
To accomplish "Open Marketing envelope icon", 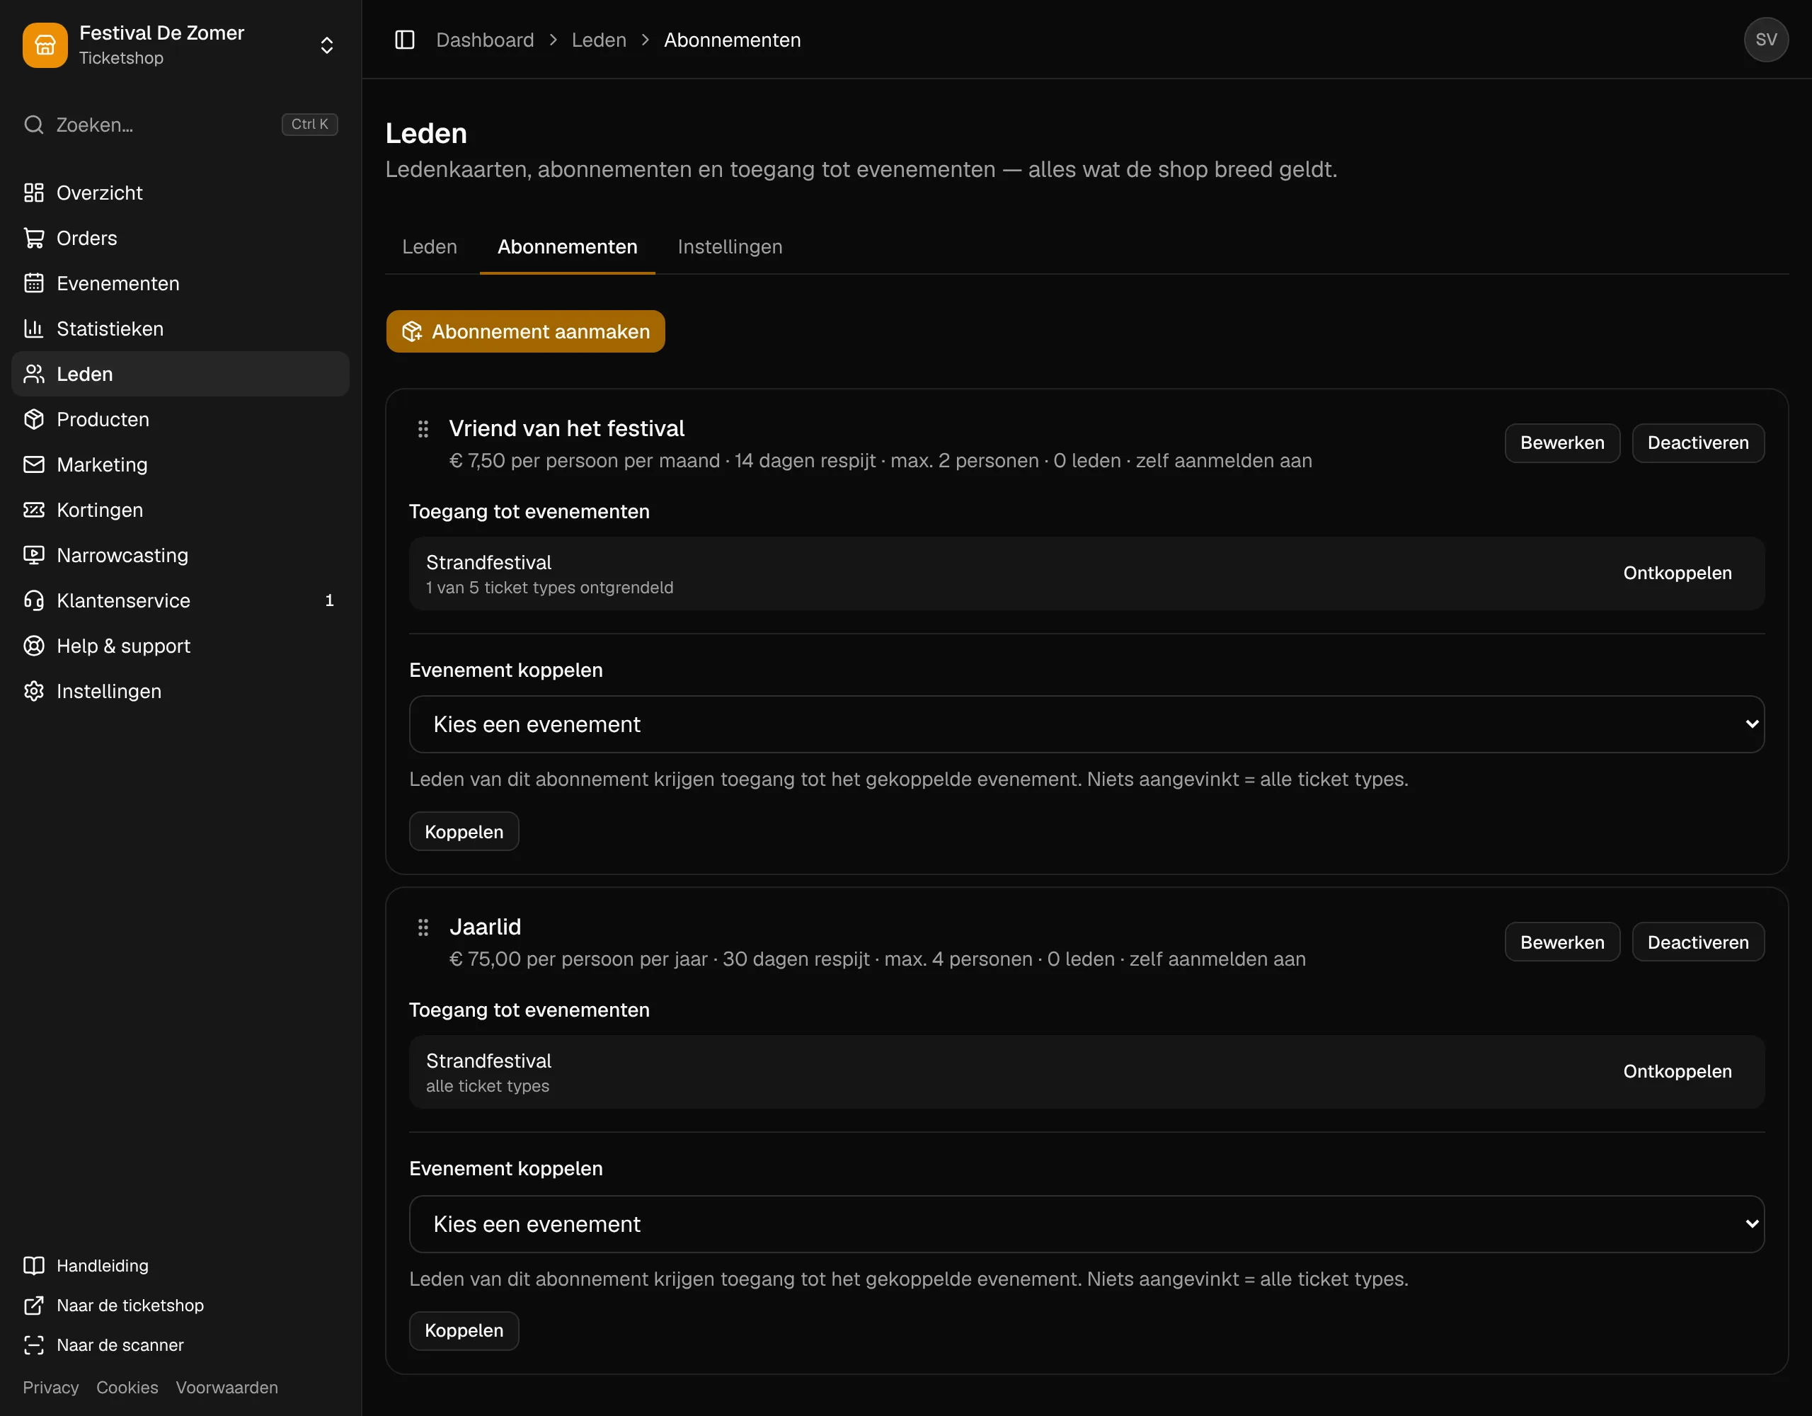I will pyautogui.click(x=34, y=465).
